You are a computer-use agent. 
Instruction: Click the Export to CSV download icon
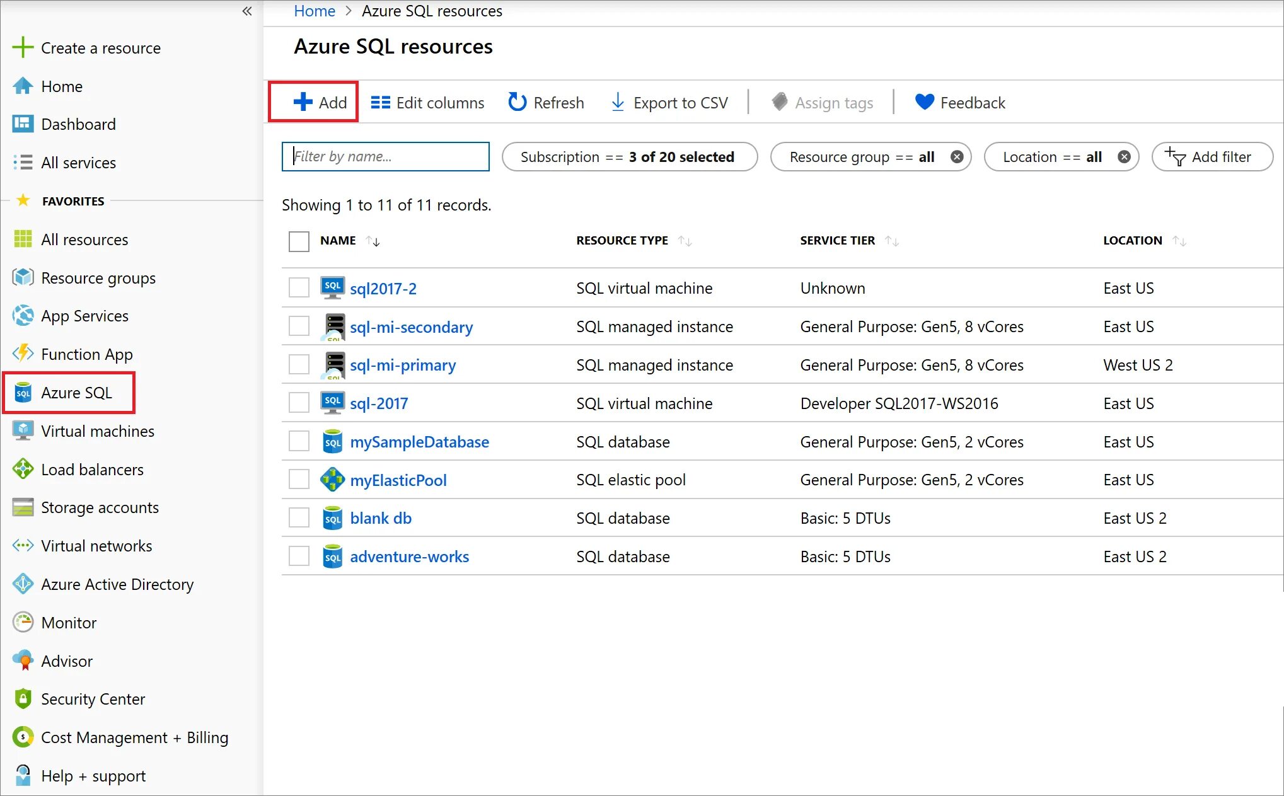tap(618, 102)
